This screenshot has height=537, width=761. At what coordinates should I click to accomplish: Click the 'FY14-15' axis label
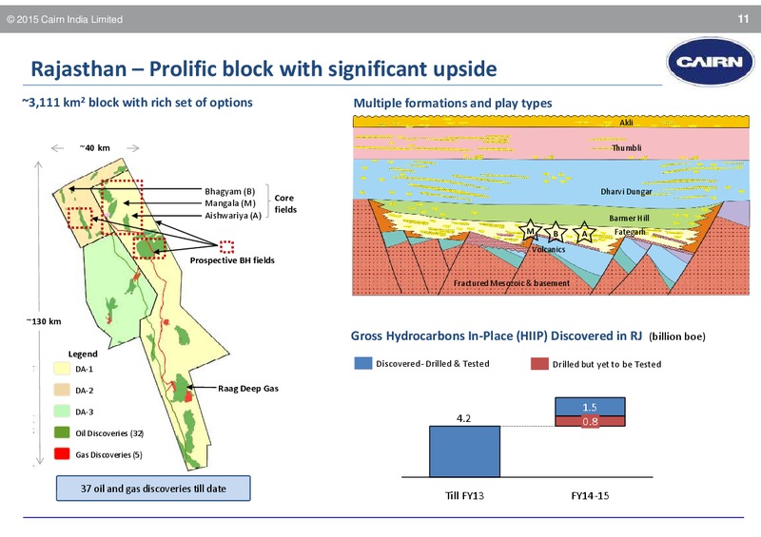point(590,496)
